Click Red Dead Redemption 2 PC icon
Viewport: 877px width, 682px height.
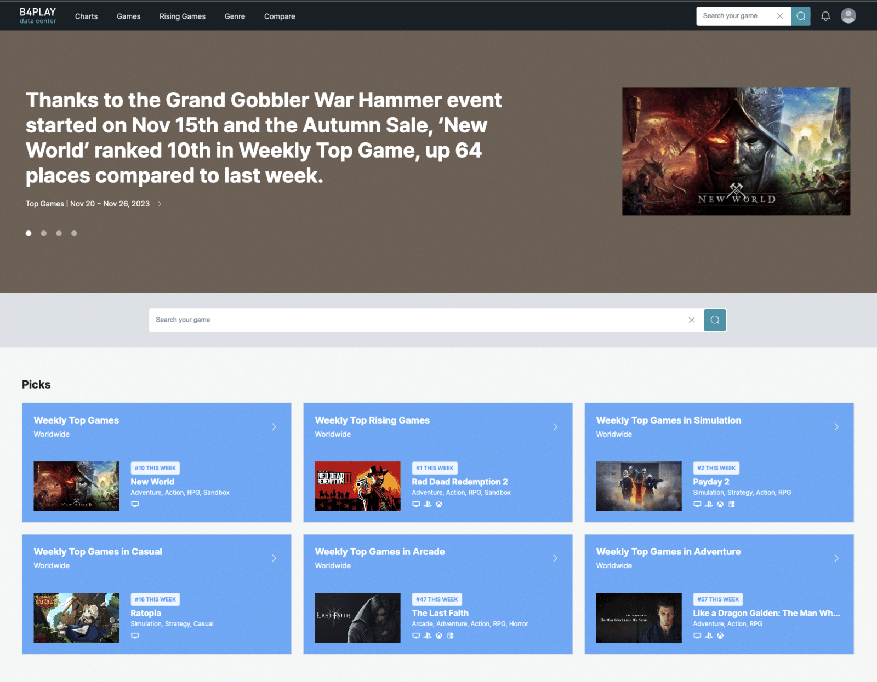(x=416, y=504)
